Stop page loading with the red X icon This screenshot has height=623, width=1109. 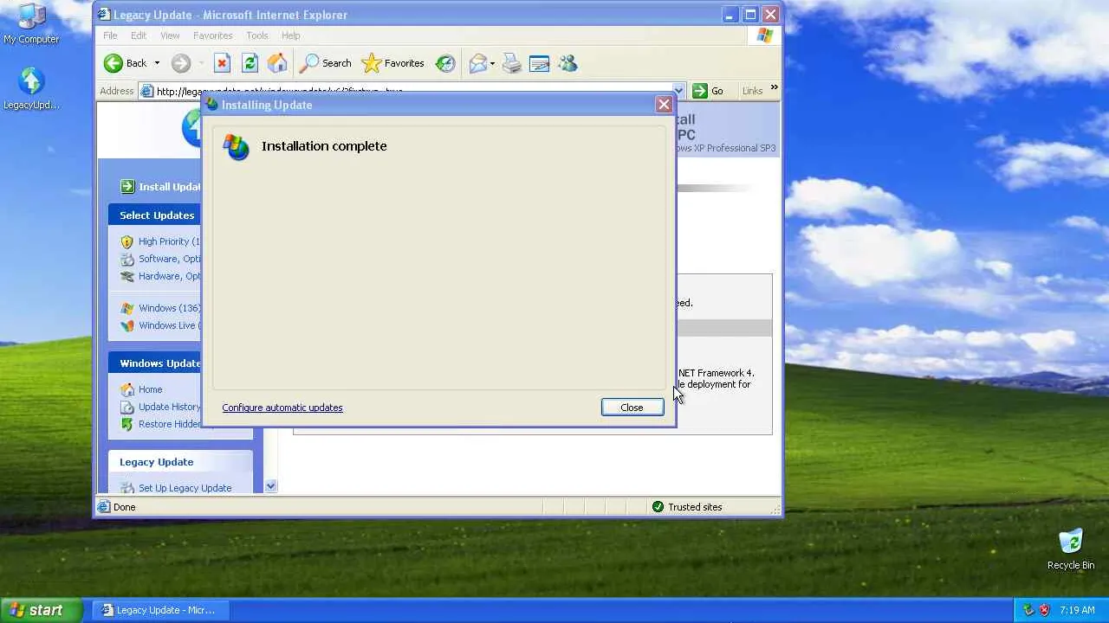[x=222, y=63]
